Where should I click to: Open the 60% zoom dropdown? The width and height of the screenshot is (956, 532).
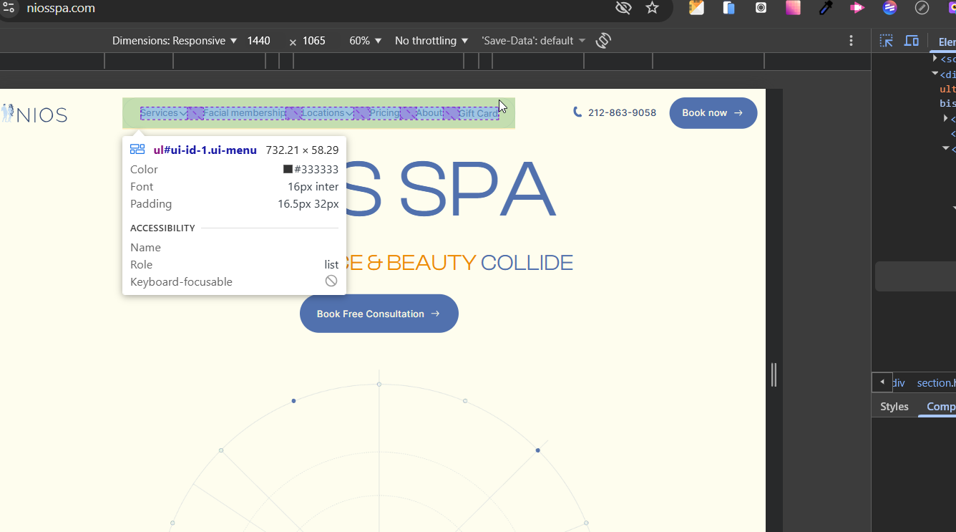tap(365, 41)
